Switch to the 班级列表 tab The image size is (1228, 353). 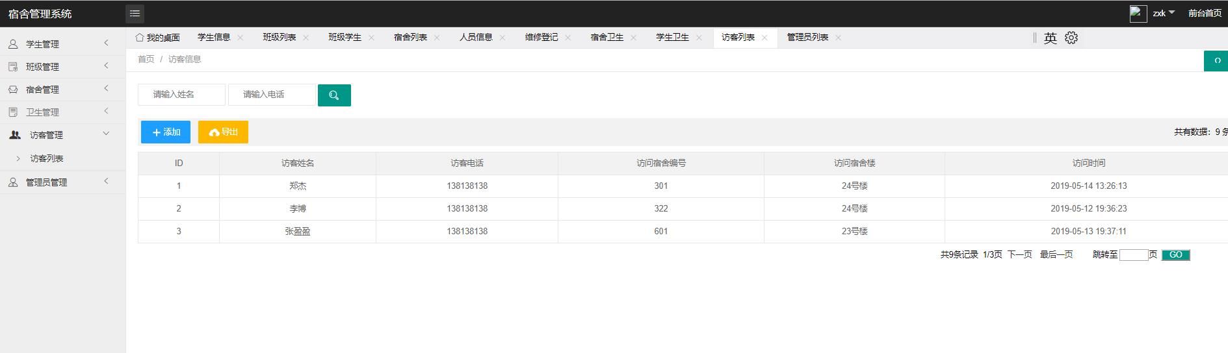pos(280,37)
